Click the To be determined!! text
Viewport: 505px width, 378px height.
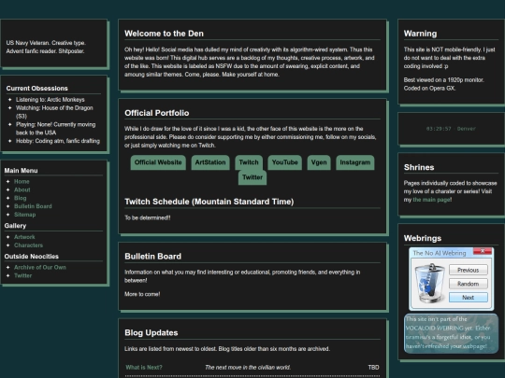[148, 217]
